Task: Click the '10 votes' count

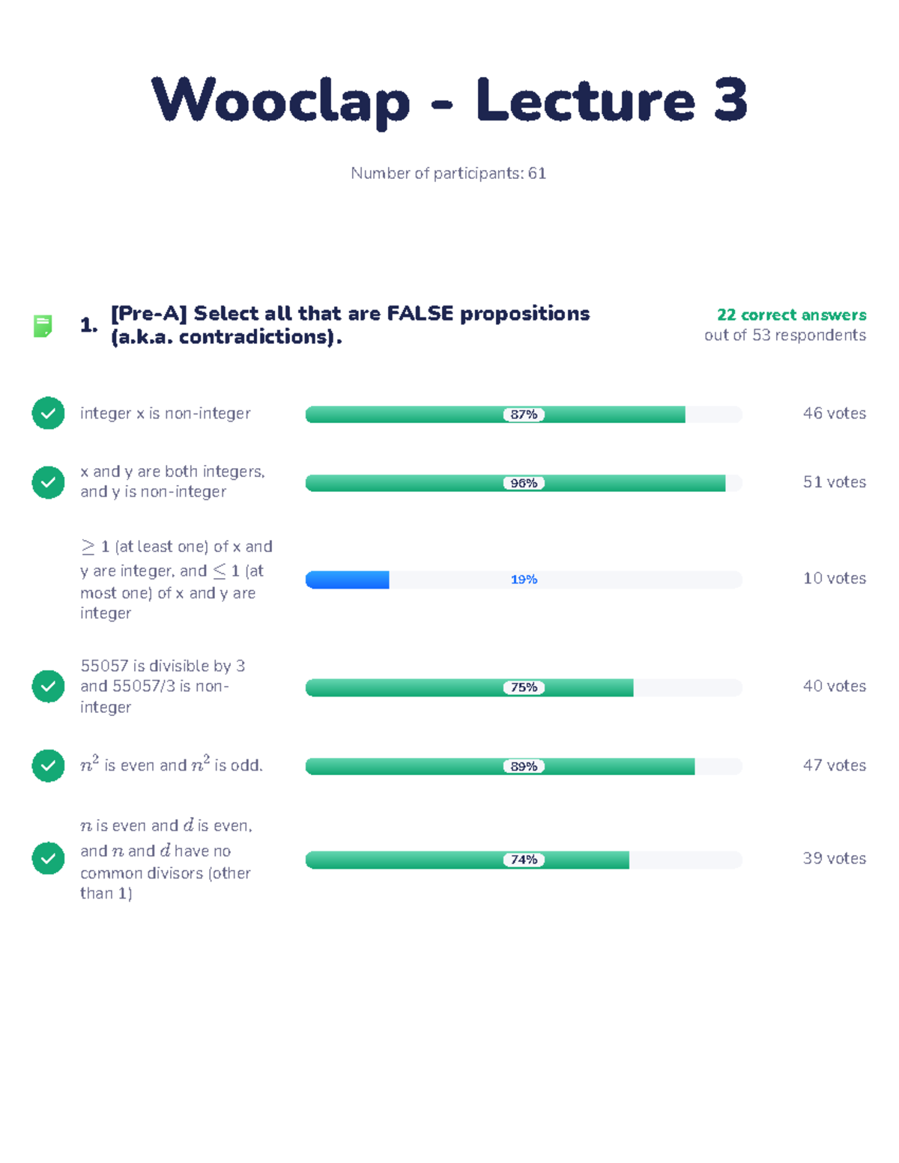Action: [x=835, y=578]
